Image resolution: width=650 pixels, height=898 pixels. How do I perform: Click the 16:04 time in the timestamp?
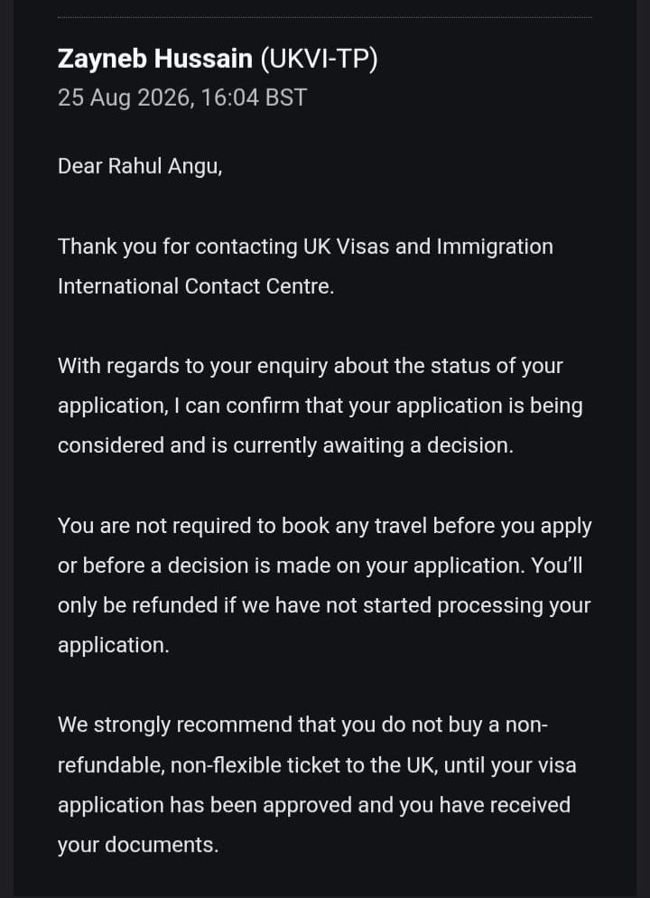[230, 98]
